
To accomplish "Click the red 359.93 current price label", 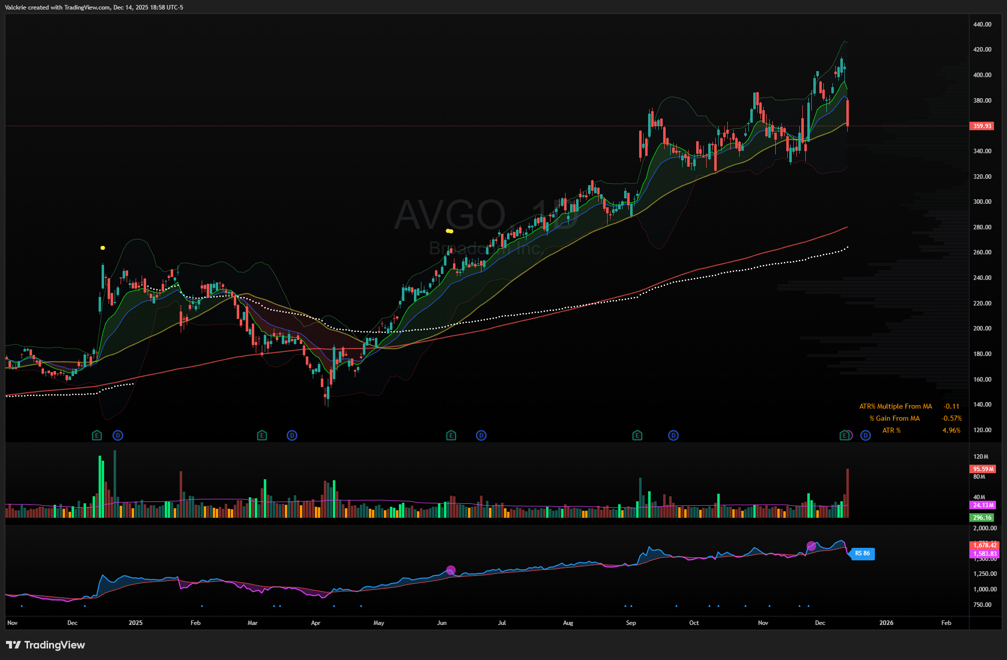I will point(982,126).
